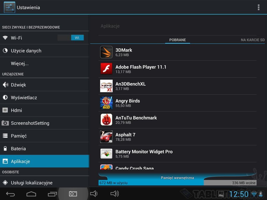Click the Asphalt 7 app icon
The width and height of the screenshot is (267, 200).
pos(106,137)
